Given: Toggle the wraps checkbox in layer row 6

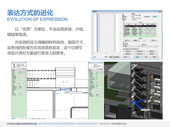Looking at the screenshot, I should [147, 35].
